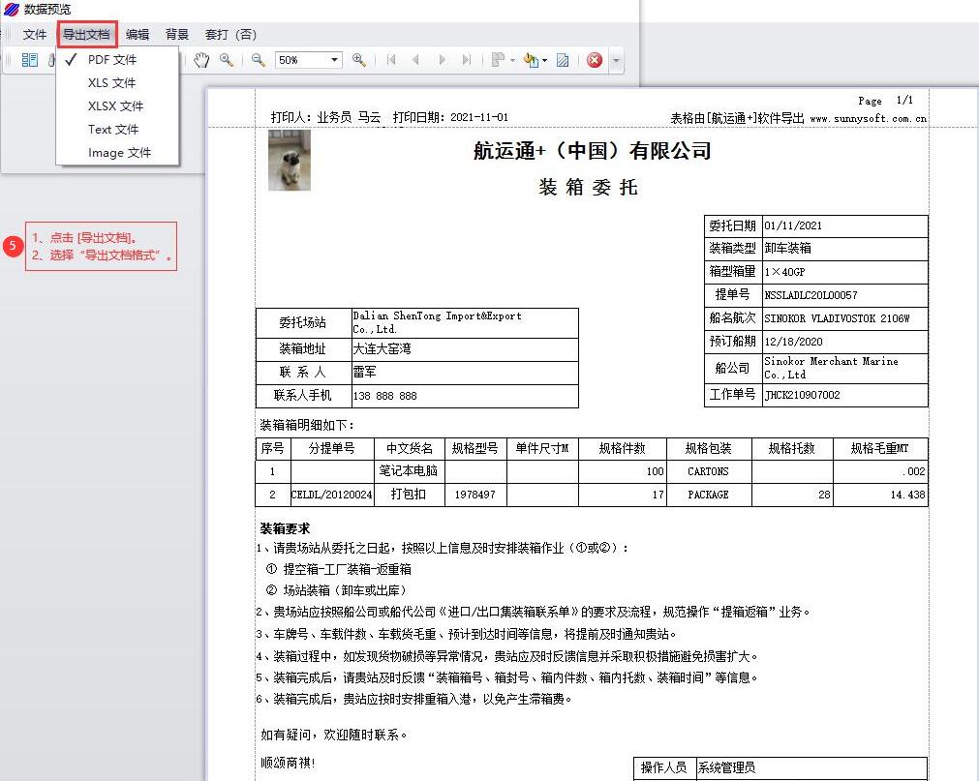This screenshot has height=781, width=979.
Task: Jump to last page arrow
Action: pyautogui.click(x=467, y=60)
